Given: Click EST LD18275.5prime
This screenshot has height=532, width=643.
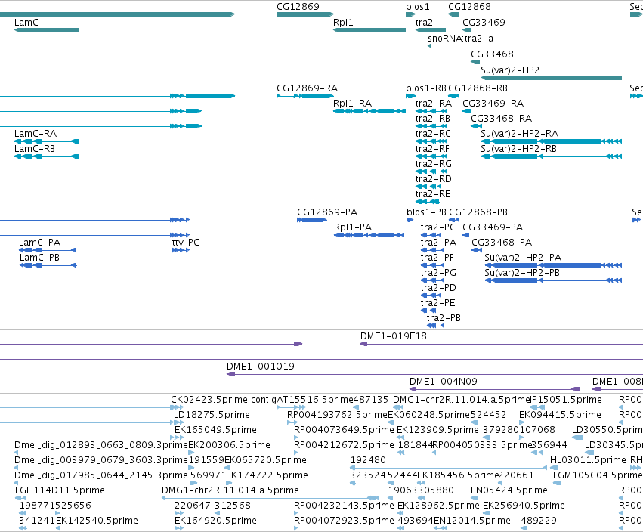Looking at the screenshot, I should point(212,415).
